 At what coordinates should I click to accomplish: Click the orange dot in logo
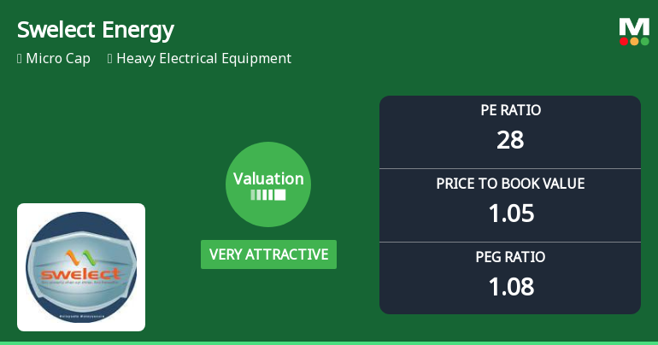(634, 41)
